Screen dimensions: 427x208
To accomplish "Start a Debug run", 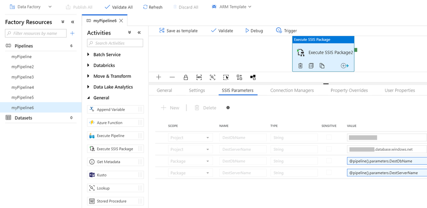I will click(254, 31).
